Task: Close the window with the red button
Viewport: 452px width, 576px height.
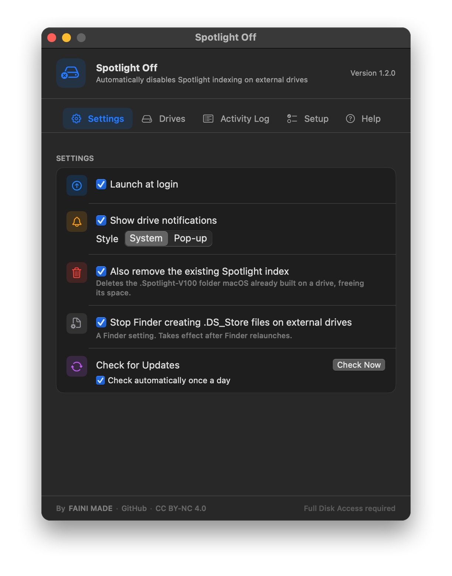Action: [x=52, y=38]
